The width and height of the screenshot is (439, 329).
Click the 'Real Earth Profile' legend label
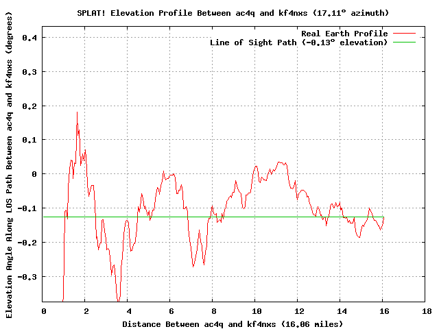344,34
